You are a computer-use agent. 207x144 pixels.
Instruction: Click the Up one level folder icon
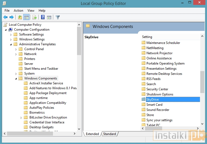click(20, 17)
